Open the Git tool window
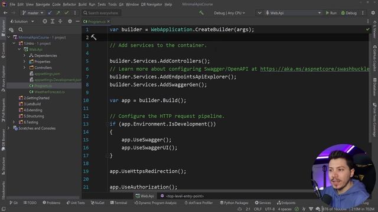378x212 pixels. pyautogui.click(x=14, y=203)
